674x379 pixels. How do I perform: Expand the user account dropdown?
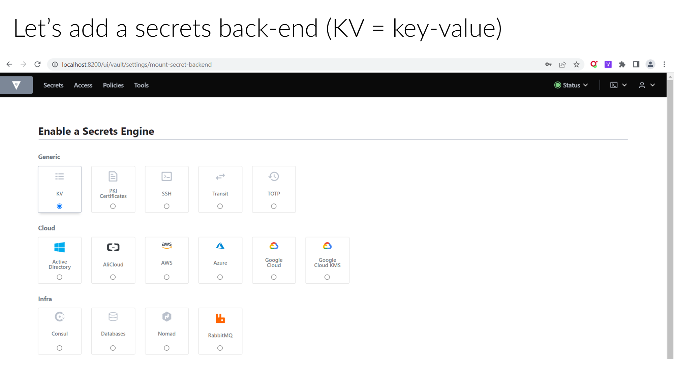coord(647,85)
